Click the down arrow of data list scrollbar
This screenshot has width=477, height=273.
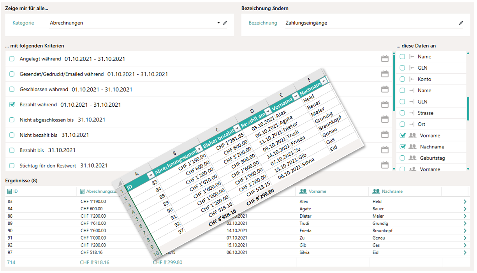click(468, 169)
